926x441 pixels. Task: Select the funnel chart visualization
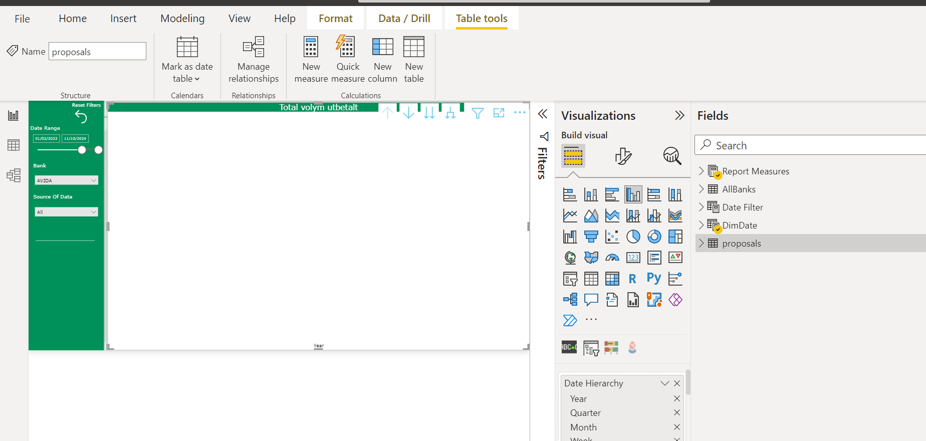tap(591, 237)
